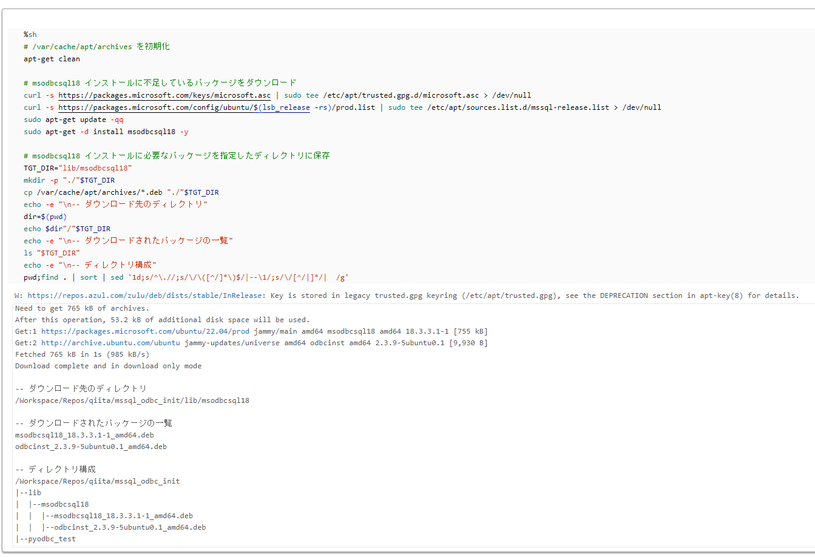Image resolution: width=815 pixels, height=557 pixels.
Task: Click the echo ダウンロード先のディレクトリ command line
Action: 115,204
